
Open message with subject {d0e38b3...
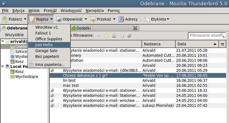pos(138,71)
